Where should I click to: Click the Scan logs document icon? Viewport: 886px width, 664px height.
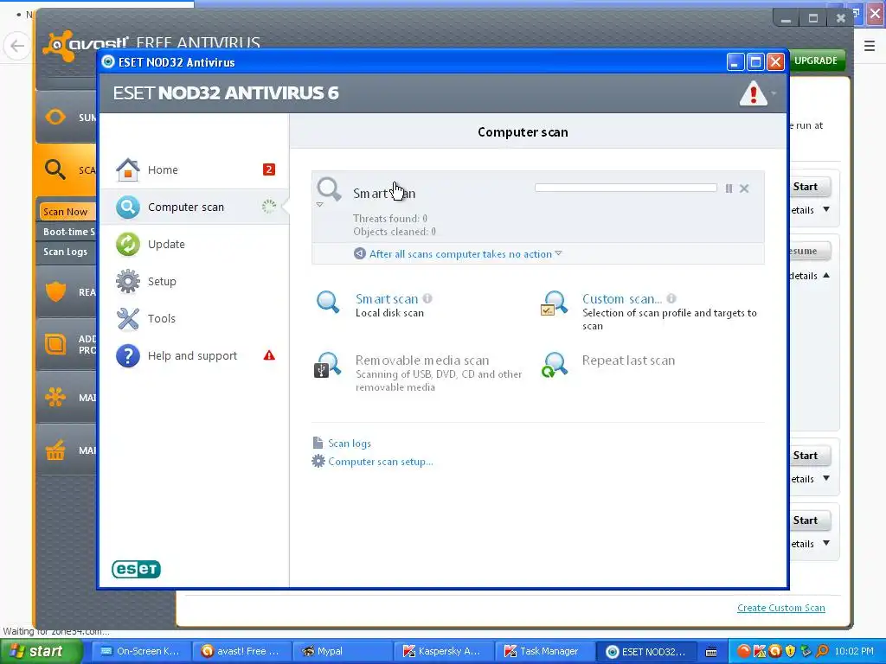pos(318,443)
